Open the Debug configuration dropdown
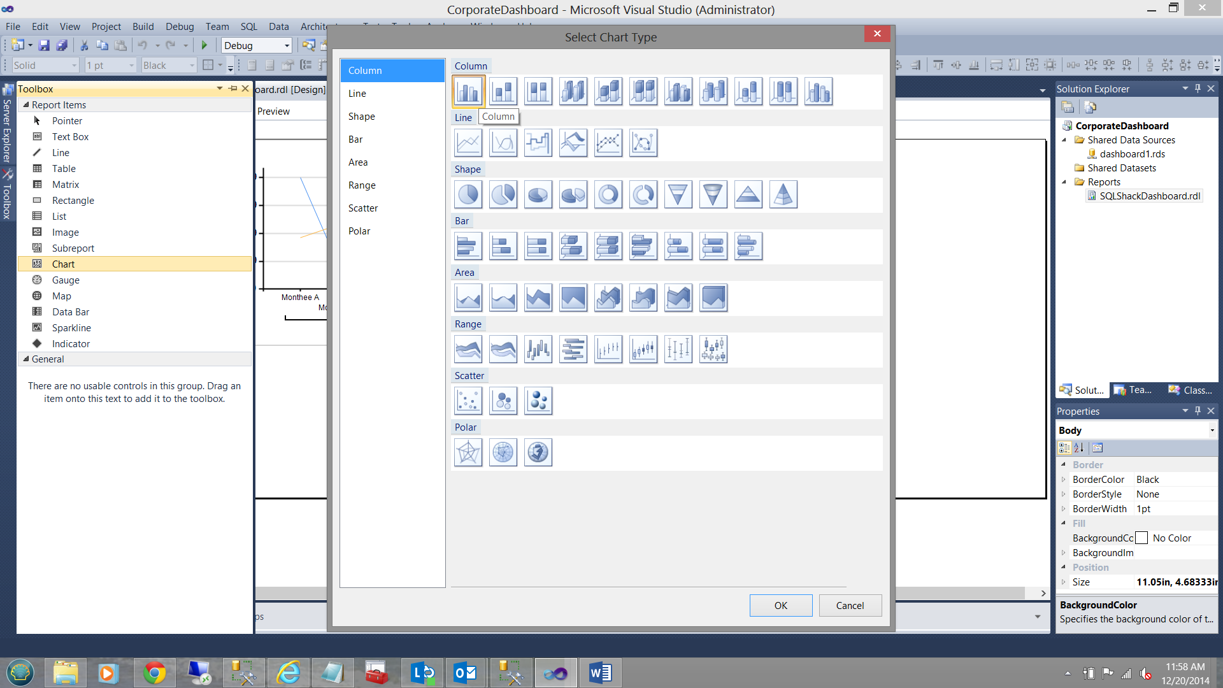 [x=287, y=46]
